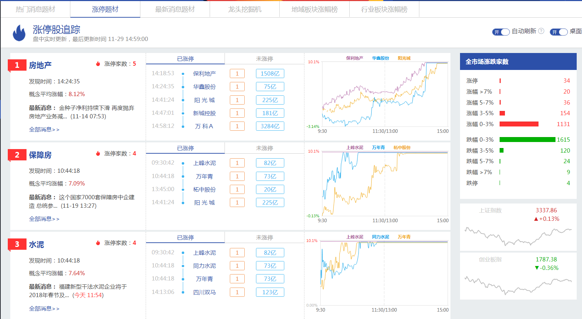Toggle the 桌面 switch

click(558, 32)
